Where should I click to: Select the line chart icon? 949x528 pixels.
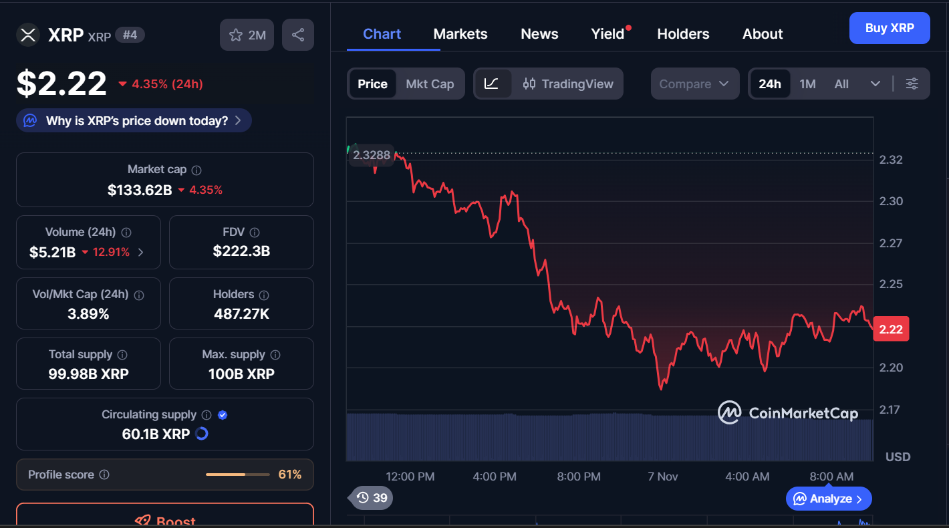[492, 84]
